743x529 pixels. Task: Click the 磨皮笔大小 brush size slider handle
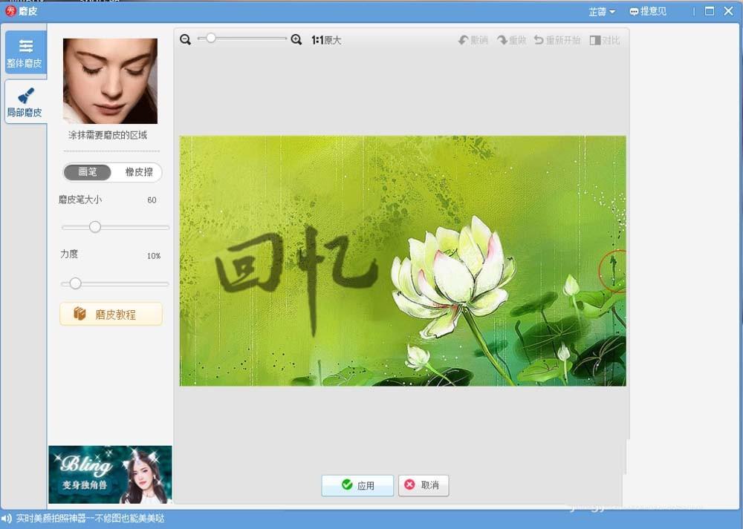tap(94, 227)
